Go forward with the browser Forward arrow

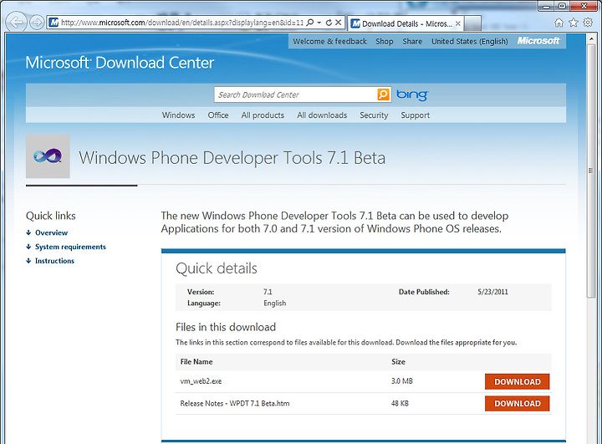click(x=37, y=23)
